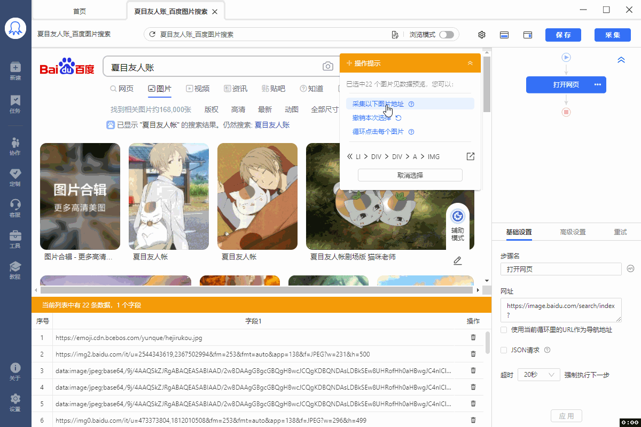Click the 应用 apply button
The width and height of the screenshot is (641, 427).
coord(566,416)
